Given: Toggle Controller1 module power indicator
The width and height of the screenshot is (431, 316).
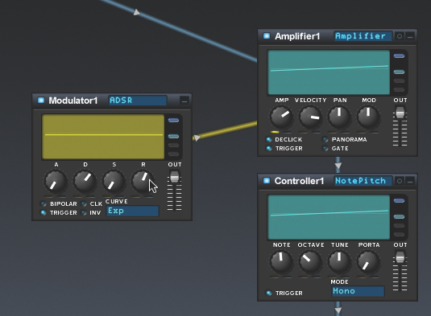Looking at the screenshot, I should (x=267, y=180).
